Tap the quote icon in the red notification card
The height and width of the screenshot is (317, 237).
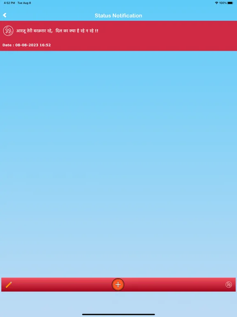click(8, 31)
